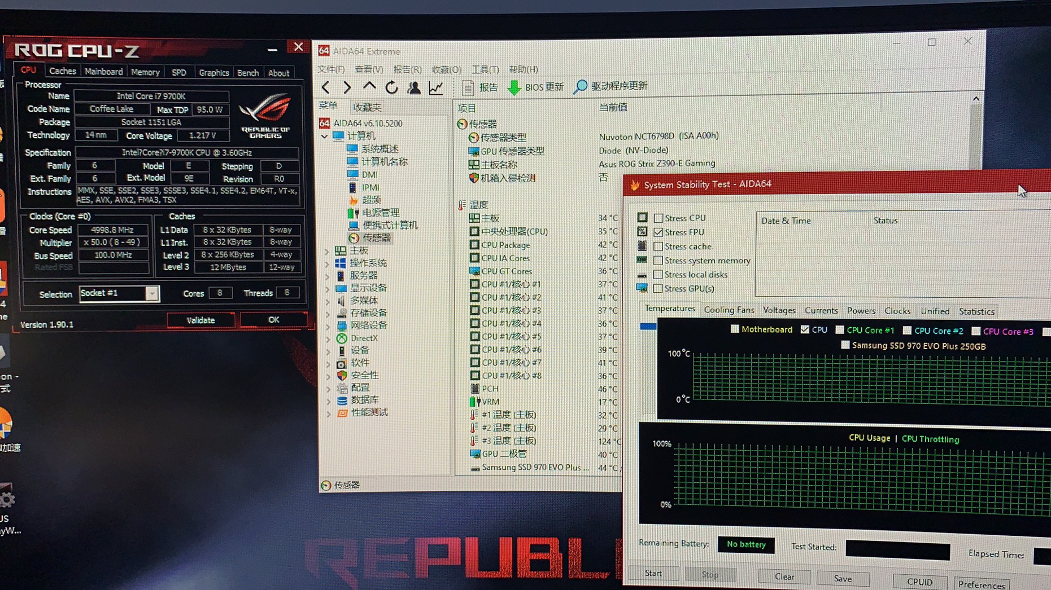Switch to the Statistics tab in stability test
1051x590 pixels.
tap(976, 311)
